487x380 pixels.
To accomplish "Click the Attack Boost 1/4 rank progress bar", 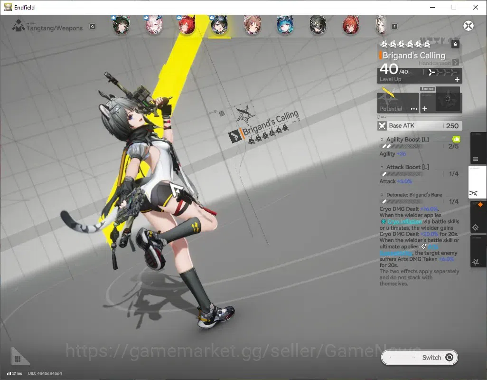I will pos(402,174).
